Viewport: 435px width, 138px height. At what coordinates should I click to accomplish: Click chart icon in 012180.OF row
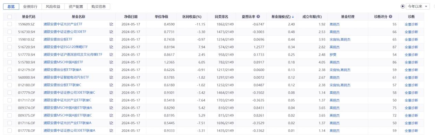111,85
